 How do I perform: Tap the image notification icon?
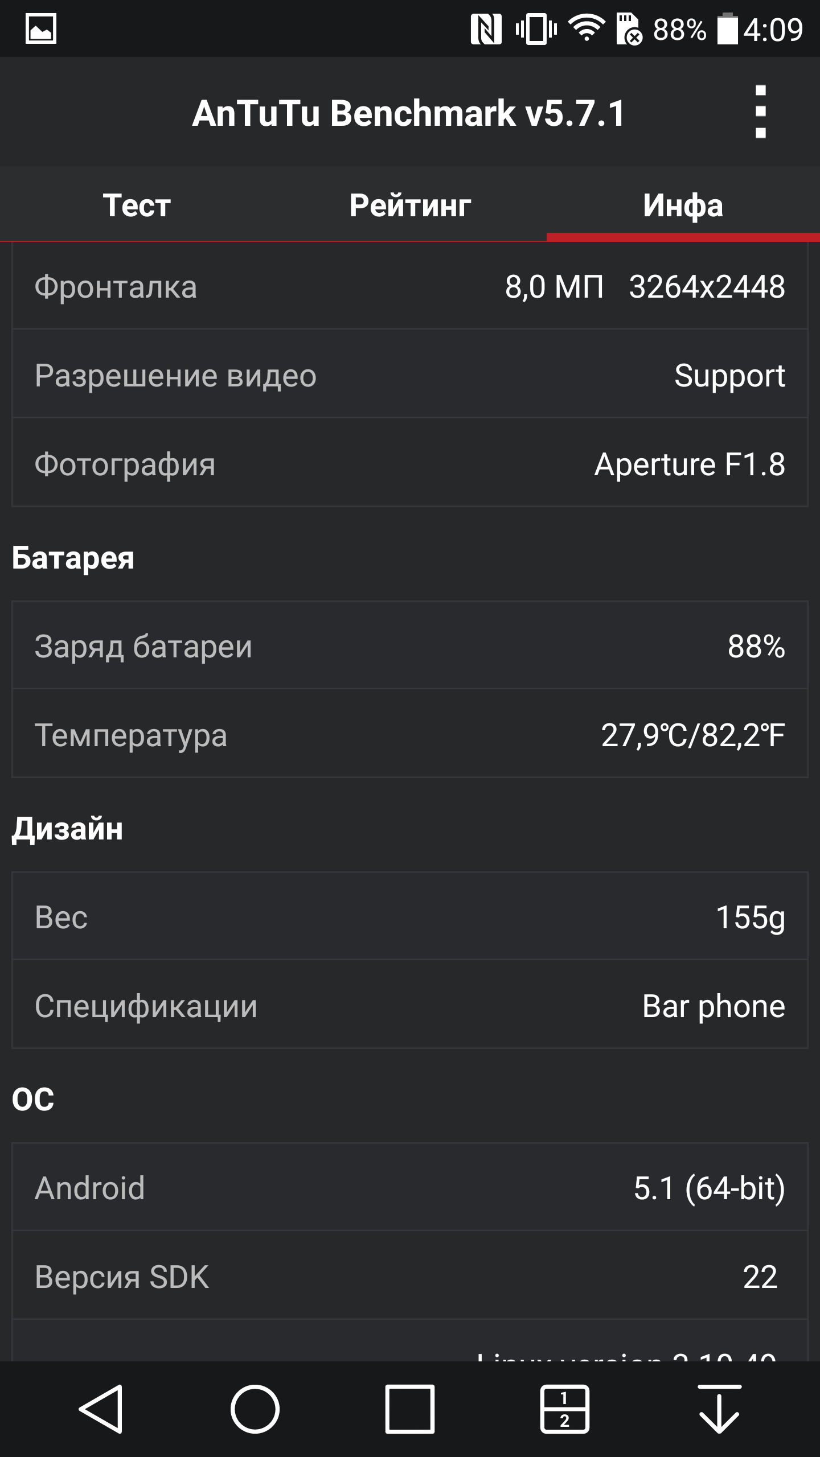(41, 28)
